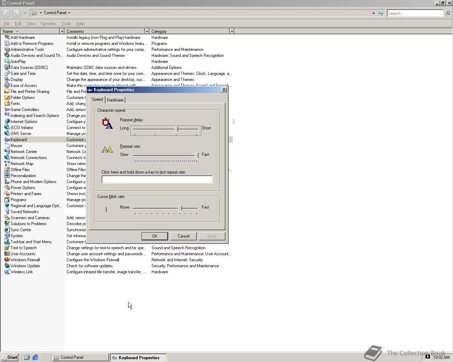Select the User Accounts icon

coord(7,254)
